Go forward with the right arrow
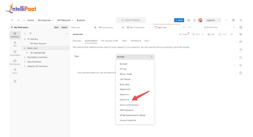Screen dimensions: 253x137 24,20
